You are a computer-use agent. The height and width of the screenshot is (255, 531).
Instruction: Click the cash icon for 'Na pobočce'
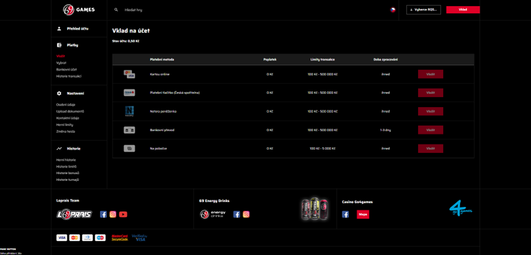[x=129, y=149]
